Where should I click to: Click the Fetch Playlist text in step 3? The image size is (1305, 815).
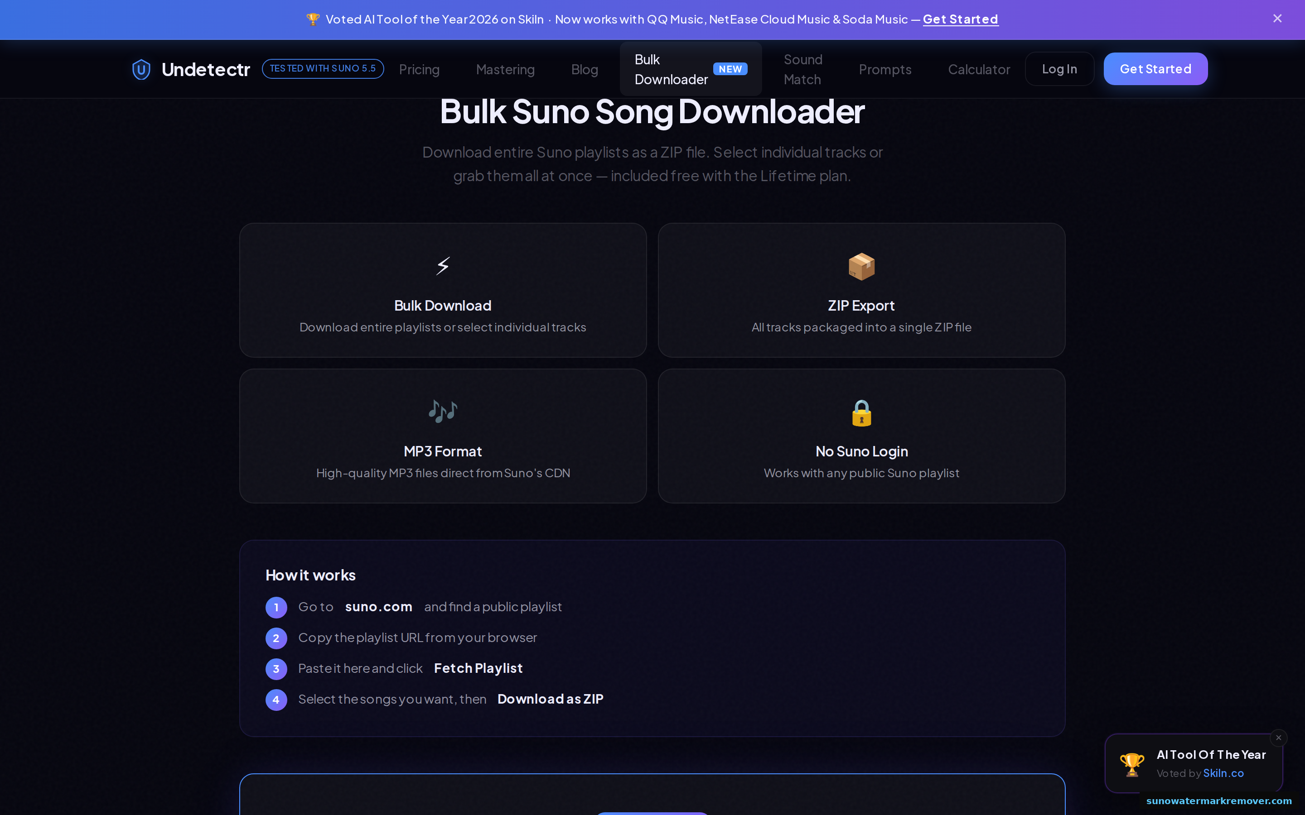point(478,668)
